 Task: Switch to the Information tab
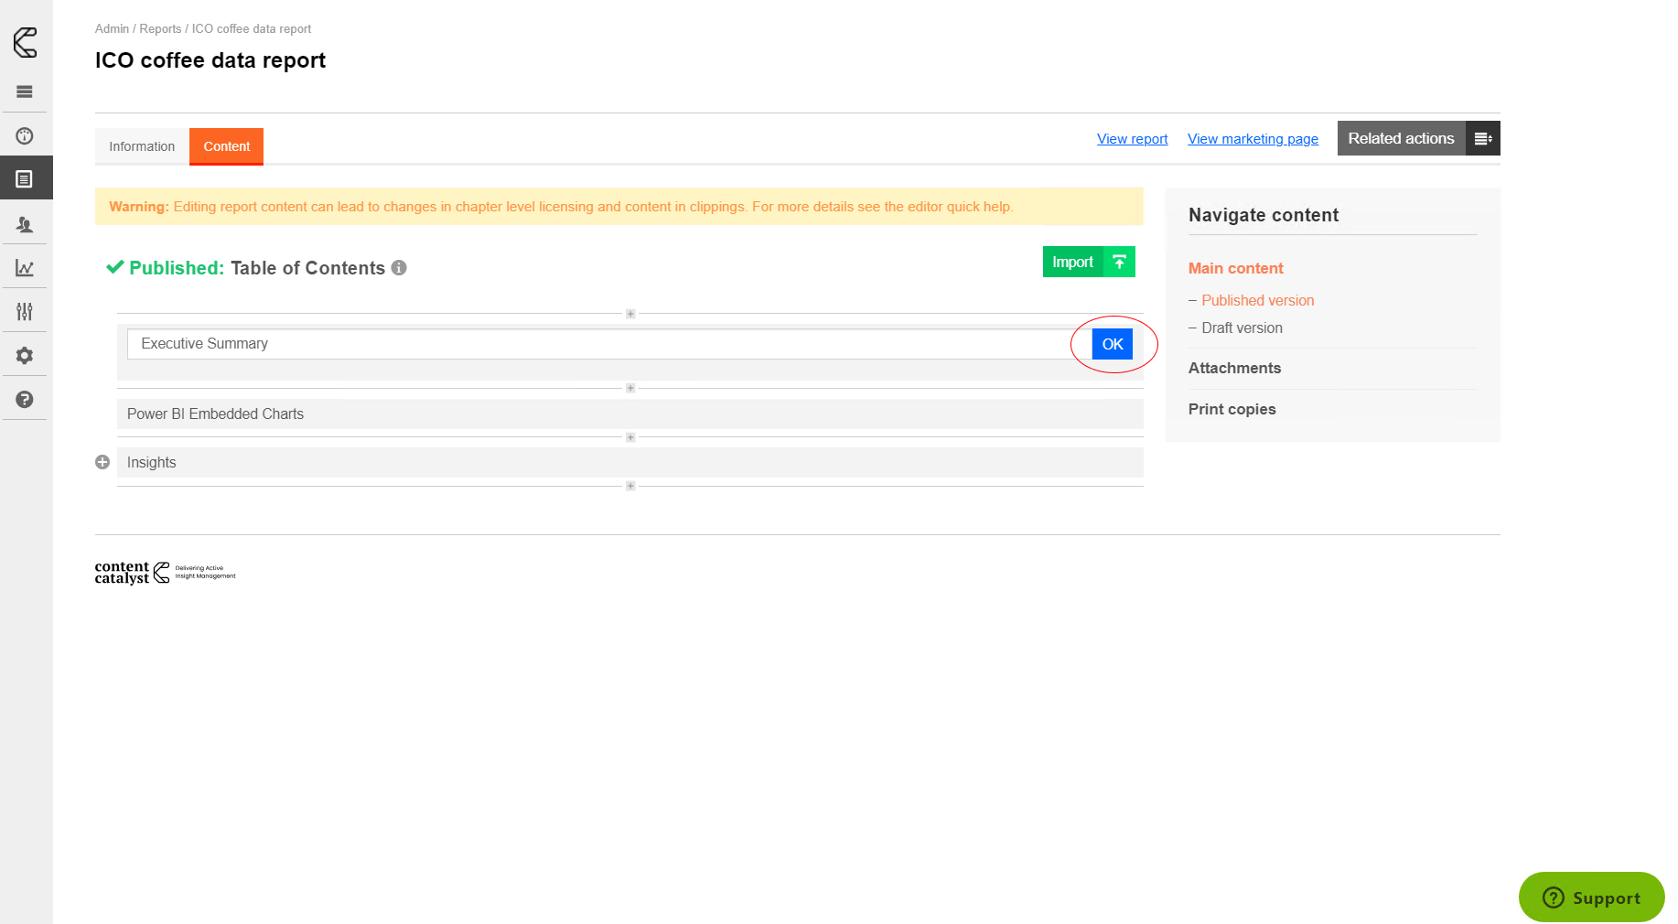142,146
